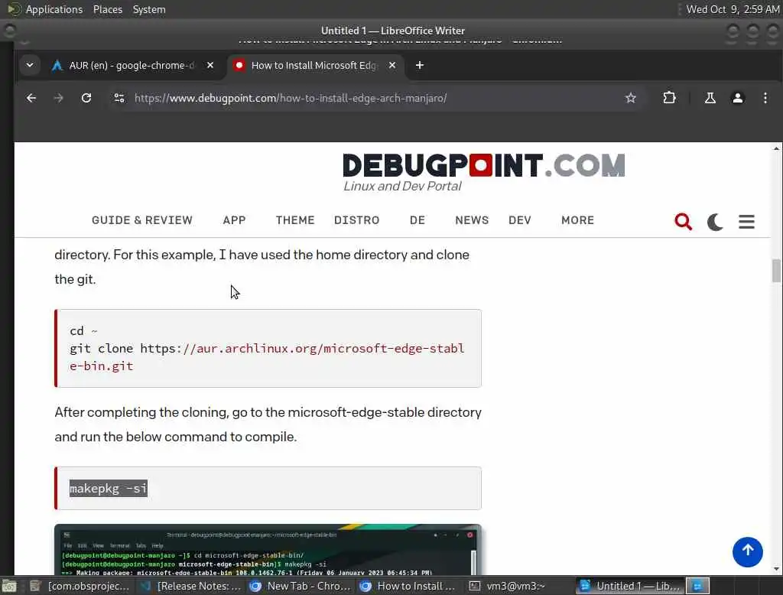The height and width of the screenshot is (595, 783).
Task: Open the profile avatar icon
Action: [x=738, y=98]
